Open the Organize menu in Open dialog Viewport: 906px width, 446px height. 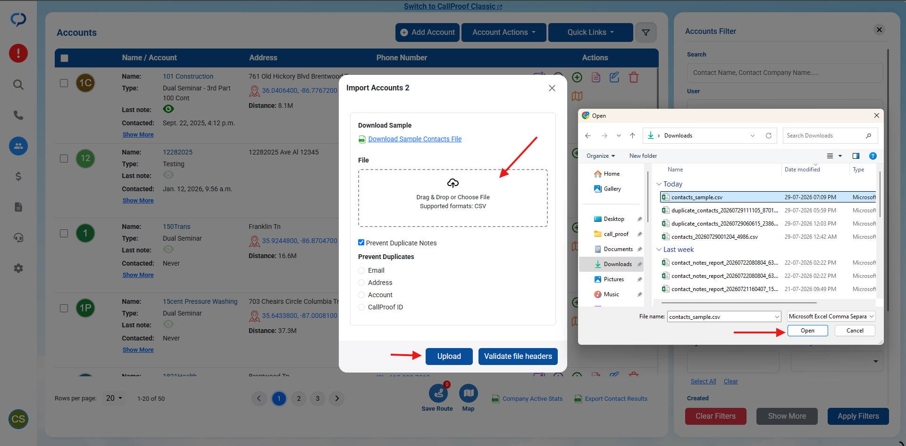pyautogui.click(x=601, y=156)
